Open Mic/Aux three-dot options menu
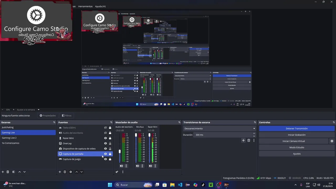The image size is (336, 189). pos(142,166)
